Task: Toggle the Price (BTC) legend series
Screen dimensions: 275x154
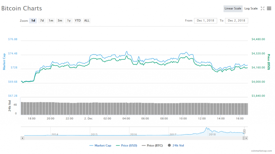Action: (x=152, y=145)
